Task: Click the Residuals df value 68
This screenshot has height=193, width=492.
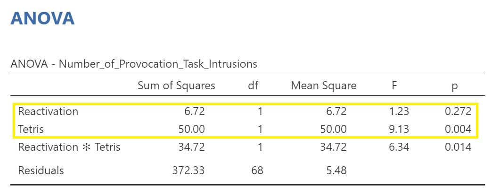Action: tap(257, 170)
